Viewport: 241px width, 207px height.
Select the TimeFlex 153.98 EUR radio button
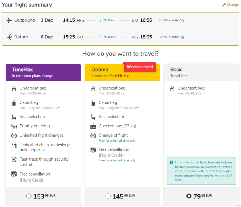(x=29, y=196)
